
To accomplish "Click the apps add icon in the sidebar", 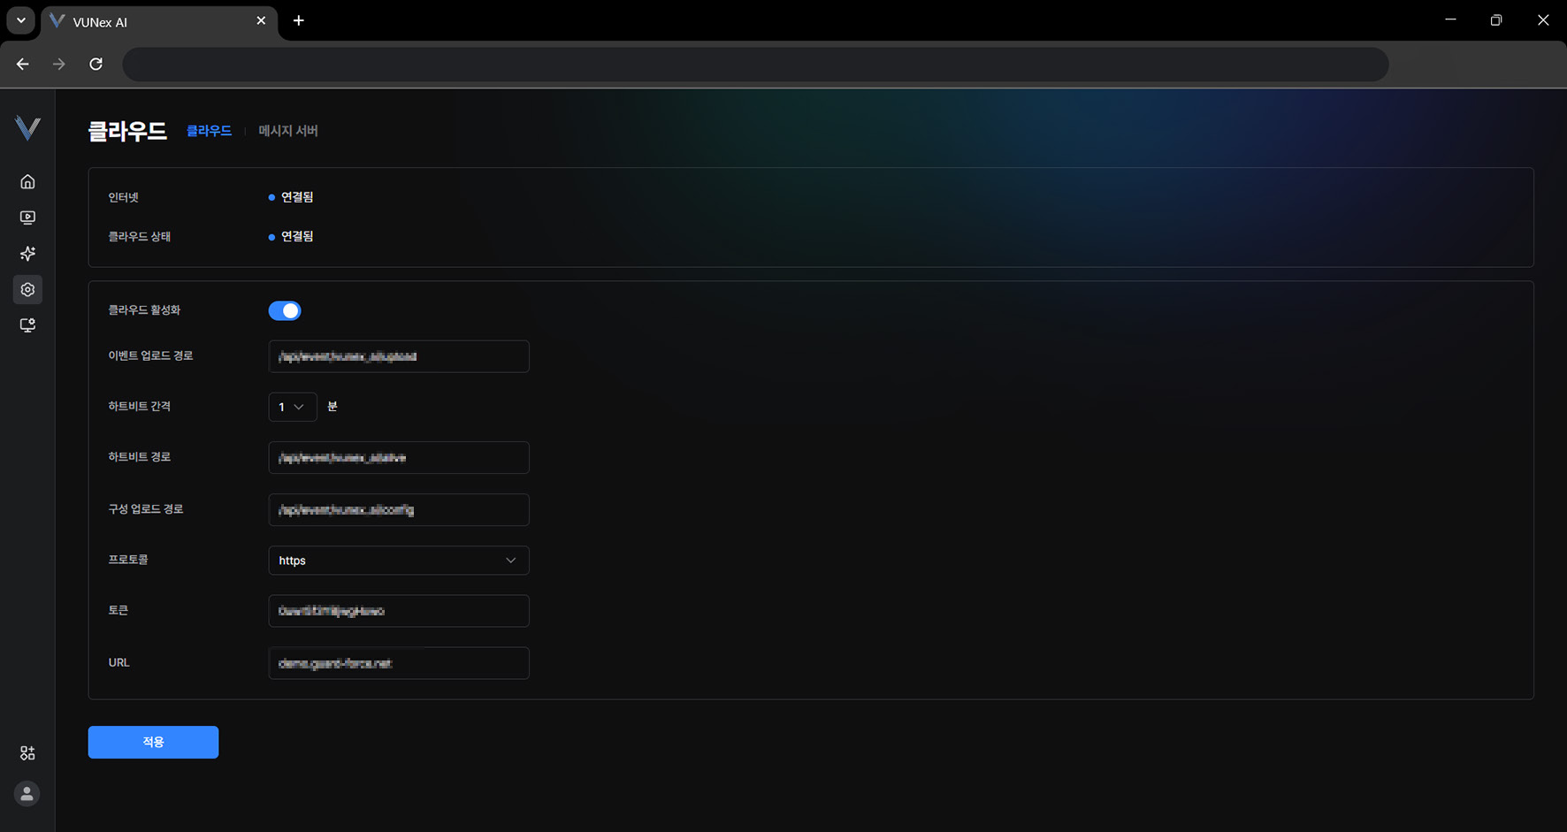I will 27,753.
